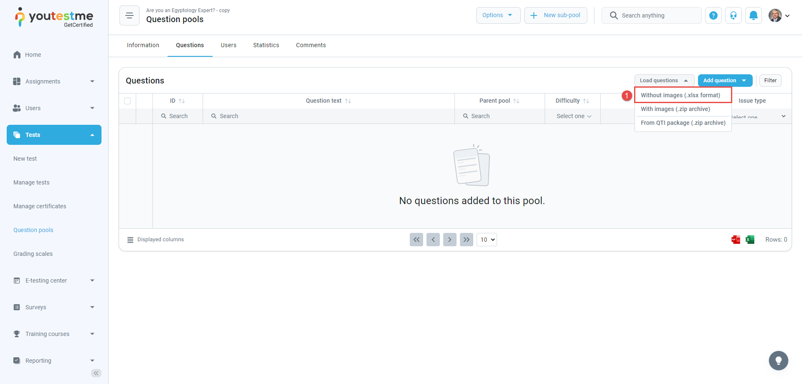Click the headset support icon
The height and width of the screenshot is (384, 802).
733,15
